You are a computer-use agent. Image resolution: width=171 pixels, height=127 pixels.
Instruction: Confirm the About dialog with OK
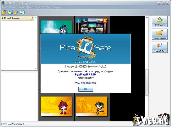[x=86, y=89]
